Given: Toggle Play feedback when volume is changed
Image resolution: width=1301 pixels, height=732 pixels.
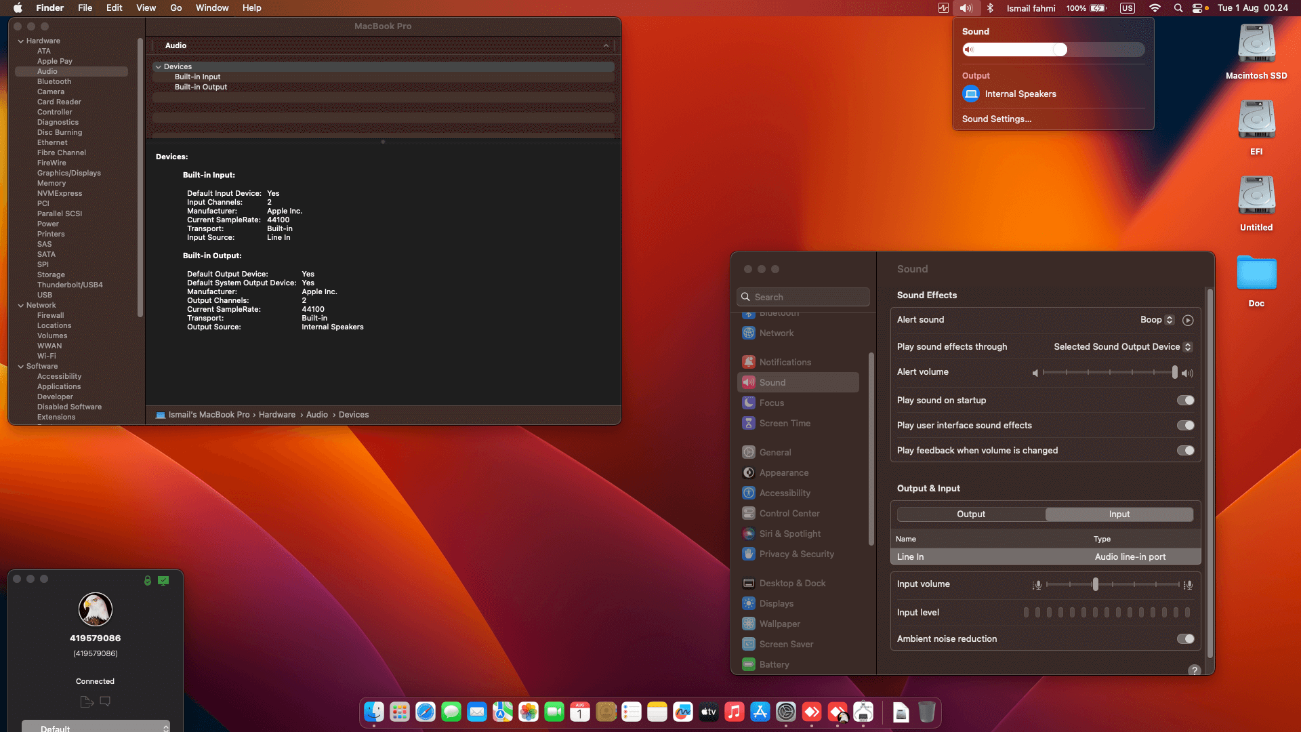Looking at the screenshot, I should tap(1185, 451).
